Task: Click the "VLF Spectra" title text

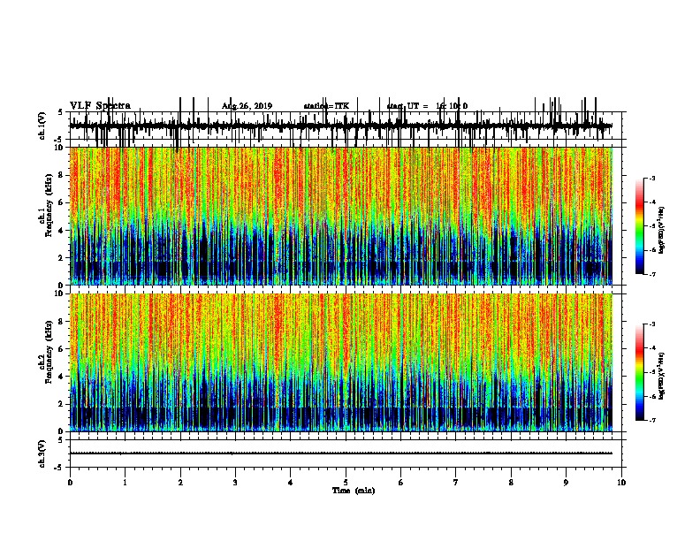Action: (100, 106)
